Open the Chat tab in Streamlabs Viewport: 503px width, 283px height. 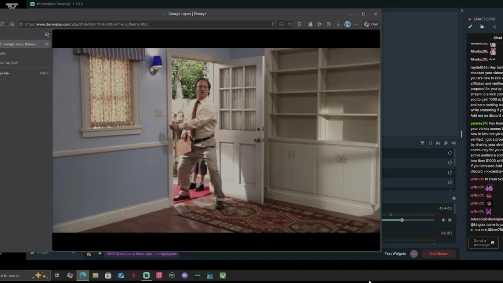tap(497, 38)
